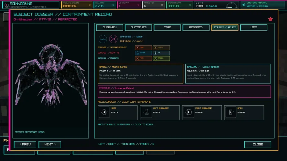Switch to the Overview tab
Image resolution: width=287 pixels, height=161 pixels.
click(109, 27)
